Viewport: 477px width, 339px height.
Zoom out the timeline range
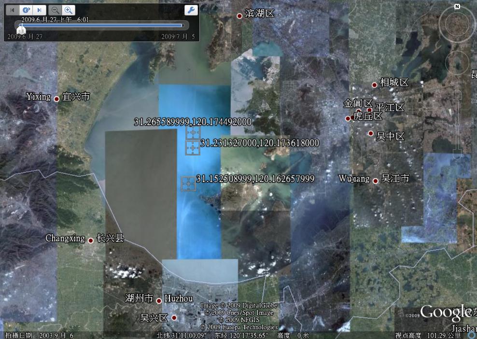pyautogui.click(x=56, y=10)
